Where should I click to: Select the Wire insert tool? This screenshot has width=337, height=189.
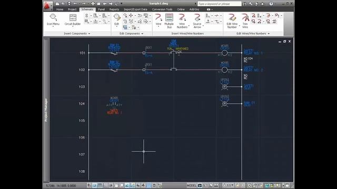[x=158, y=20]
